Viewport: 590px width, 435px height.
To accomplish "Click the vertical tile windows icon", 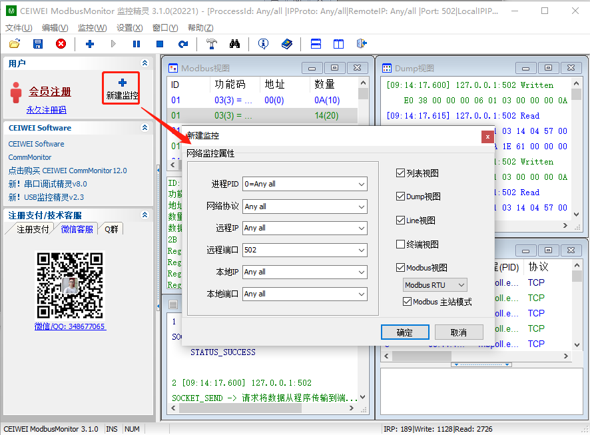I will click(x=338, y=44).
